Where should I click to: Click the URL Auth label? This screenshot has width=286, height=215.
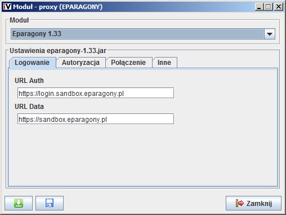click(x=29, y=81)
